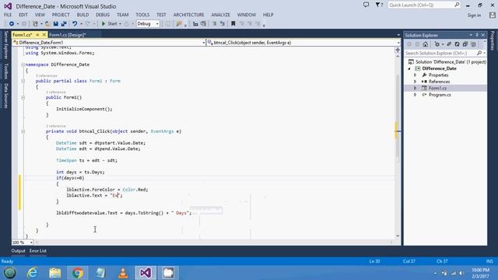Viewport: 498px width, 280px height.
Task: Open the TOOLS menu
Action: (x=142, y=15)
